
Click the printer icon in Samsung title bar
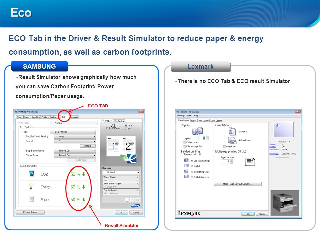point(16,112)
